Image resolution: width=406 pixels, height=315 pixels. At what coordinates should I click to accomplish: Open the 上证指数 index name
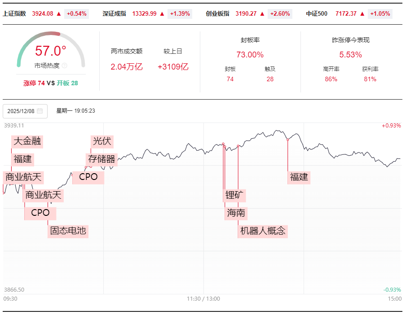click(14, 14)
